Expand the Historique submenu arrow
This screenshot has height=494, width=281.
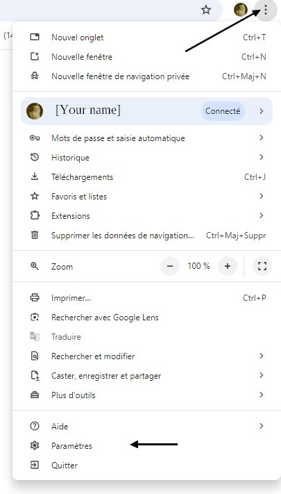[x=261, y=157]
